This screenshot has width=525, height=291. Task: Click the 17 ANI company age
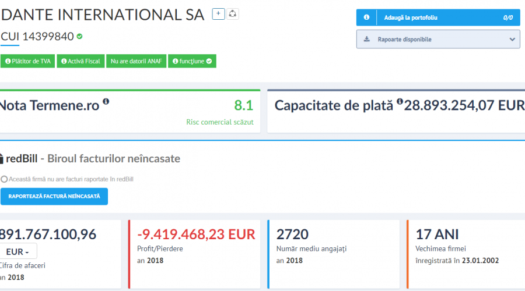[437, 235]
